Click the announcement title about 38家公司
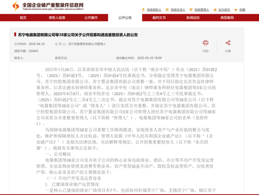This screenshot has height=195, width=259. tap(78, 35)
